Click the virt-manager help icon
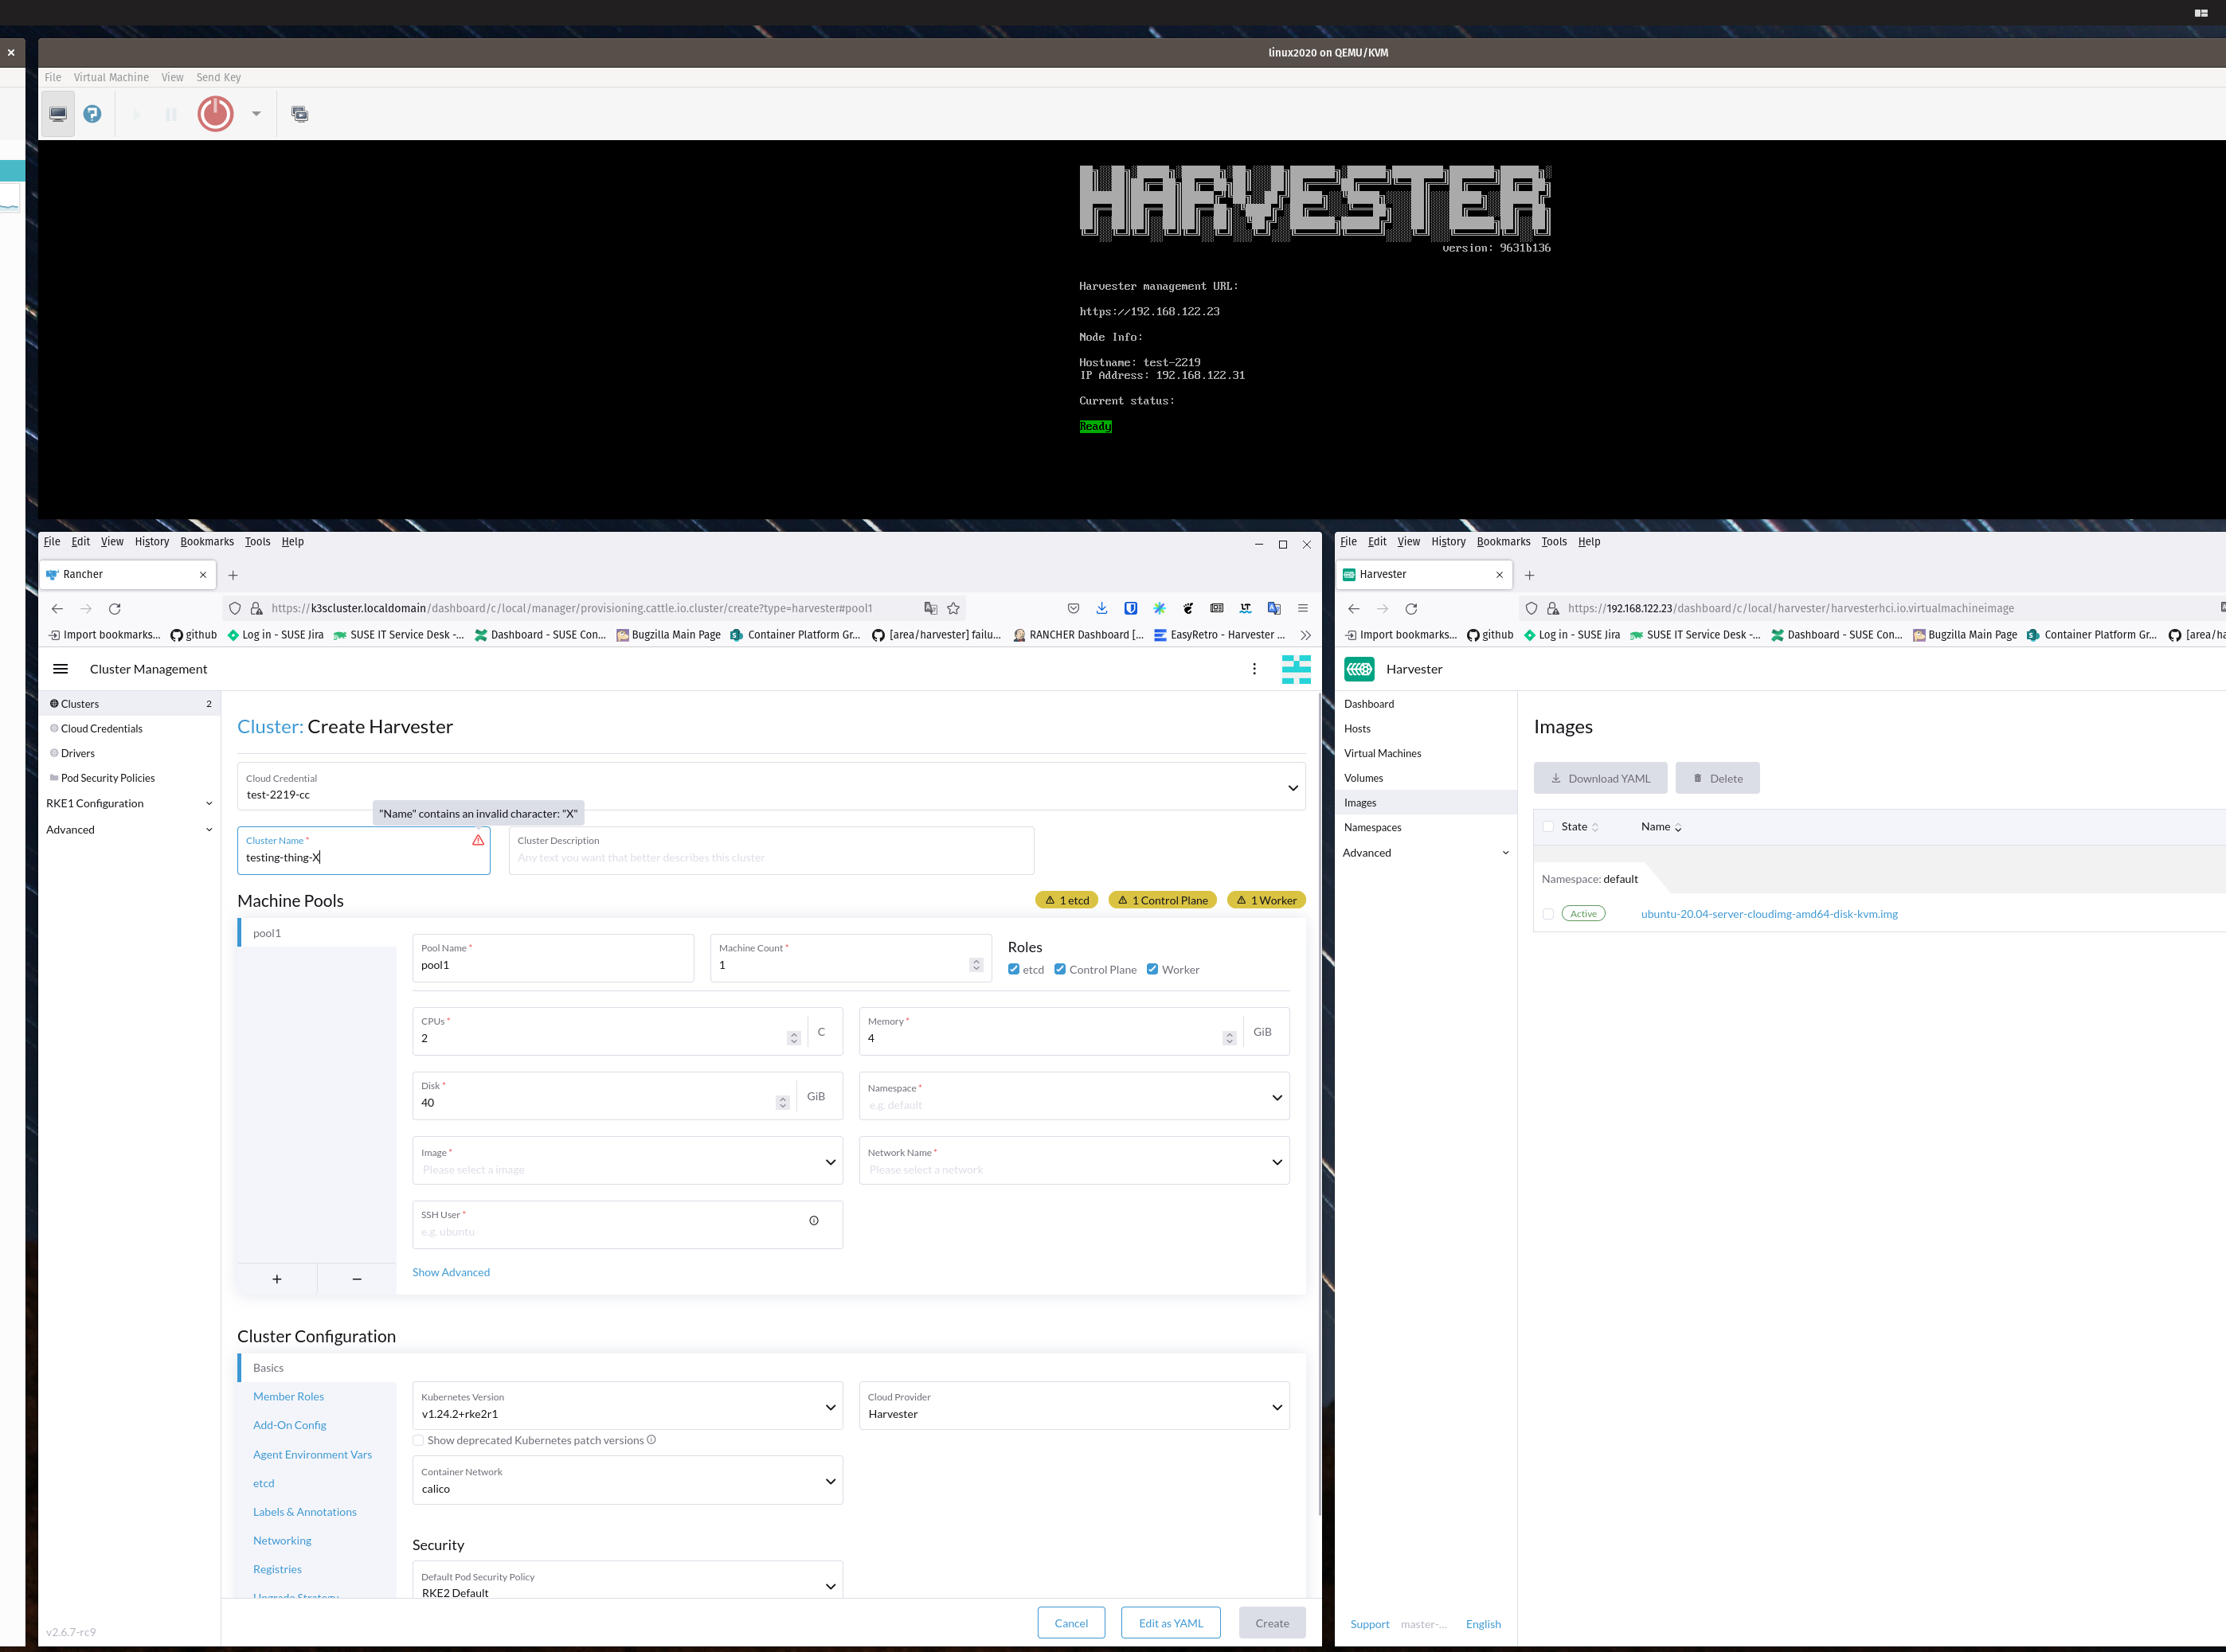This screenshot has height=1652, width=2226. [93, 113]
